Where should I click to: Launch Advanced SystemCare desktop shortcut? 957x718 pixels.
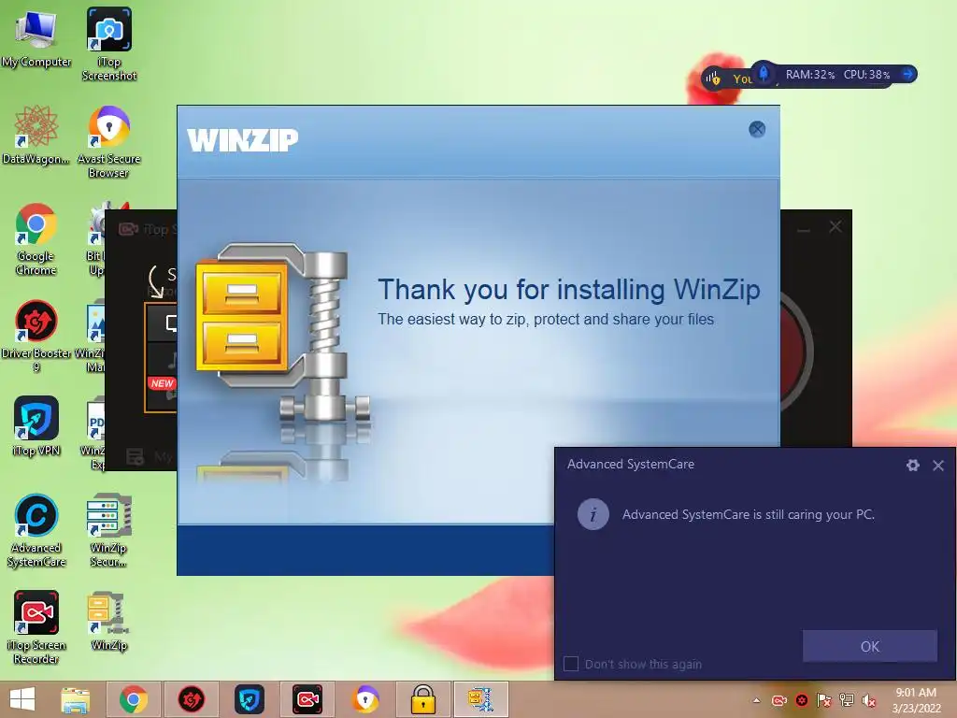(x=36, y=531)
